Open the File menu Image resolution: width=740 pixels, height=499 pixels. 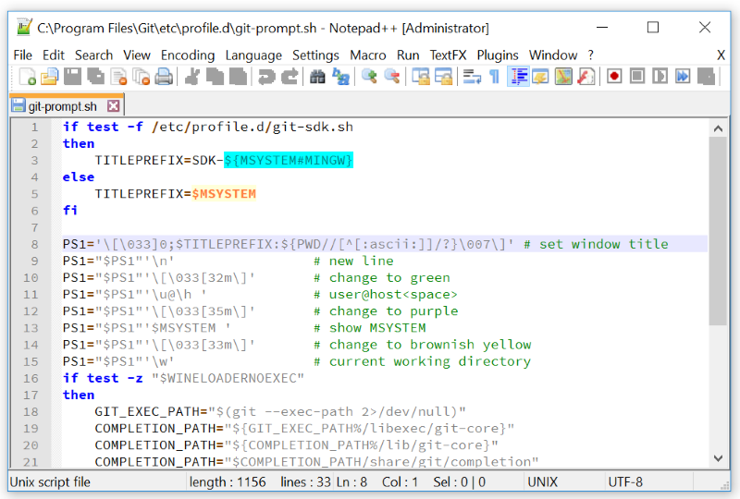click(x=22, y=55)
